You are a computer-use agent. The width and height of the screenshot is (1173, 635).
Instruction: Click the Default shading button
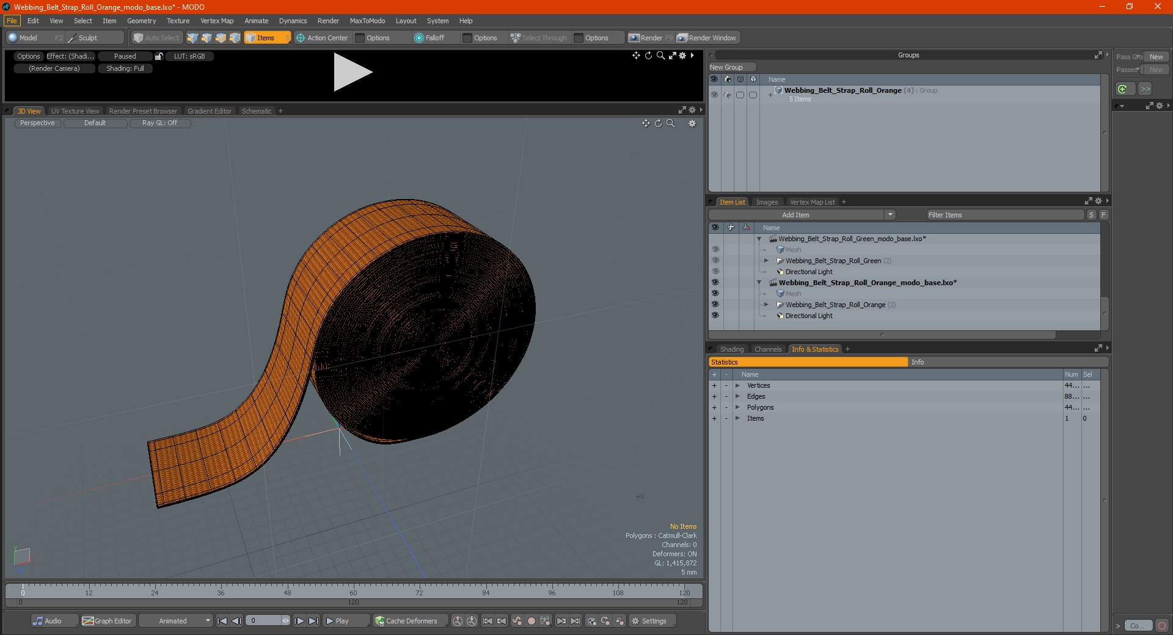coord(95,123)
